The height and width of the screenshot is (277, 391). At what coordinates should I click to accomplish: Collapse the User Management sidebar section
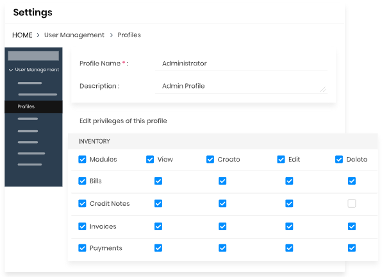[x=11, y=70]
